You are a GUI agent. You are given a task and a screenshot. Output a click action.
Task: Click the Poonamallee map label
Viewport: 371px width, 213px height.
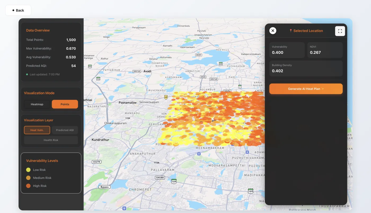point(128,103)
